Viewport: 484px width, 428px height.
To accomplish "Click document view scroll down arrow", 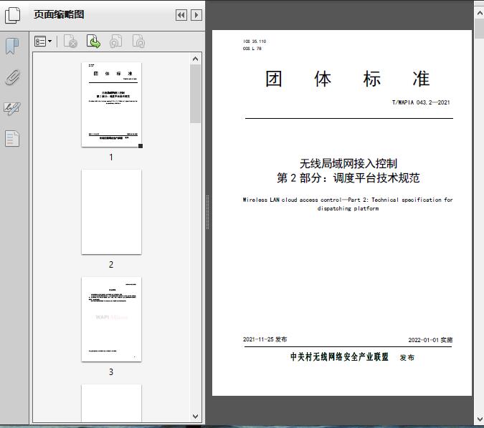I will pos(480,419).
